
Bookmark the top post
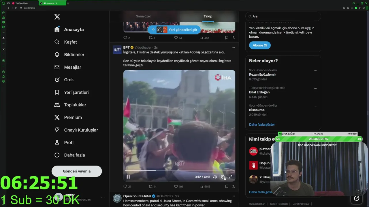click(x=227, y=38)
